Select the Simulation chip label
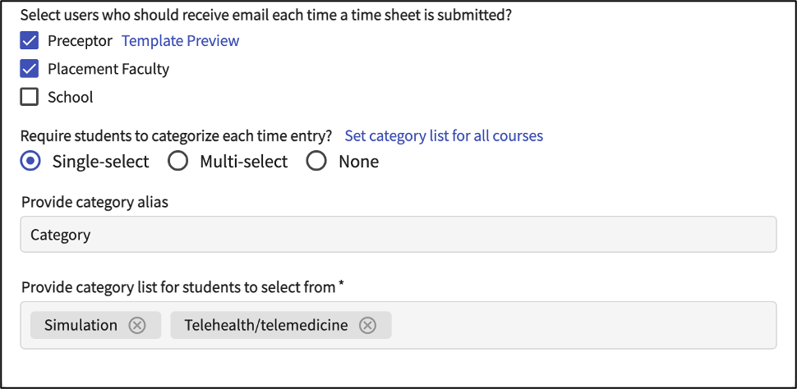This screenshot has width=797, height=389. point(81,326)
